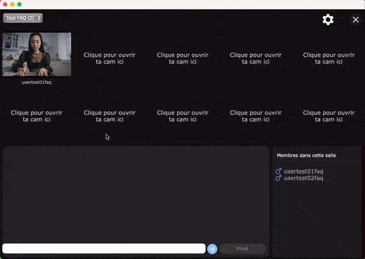The height and width of the screenshot is (259, 365).
Task: Open cam slot immediately beside usertest01faq webcam
Action: 109,58
